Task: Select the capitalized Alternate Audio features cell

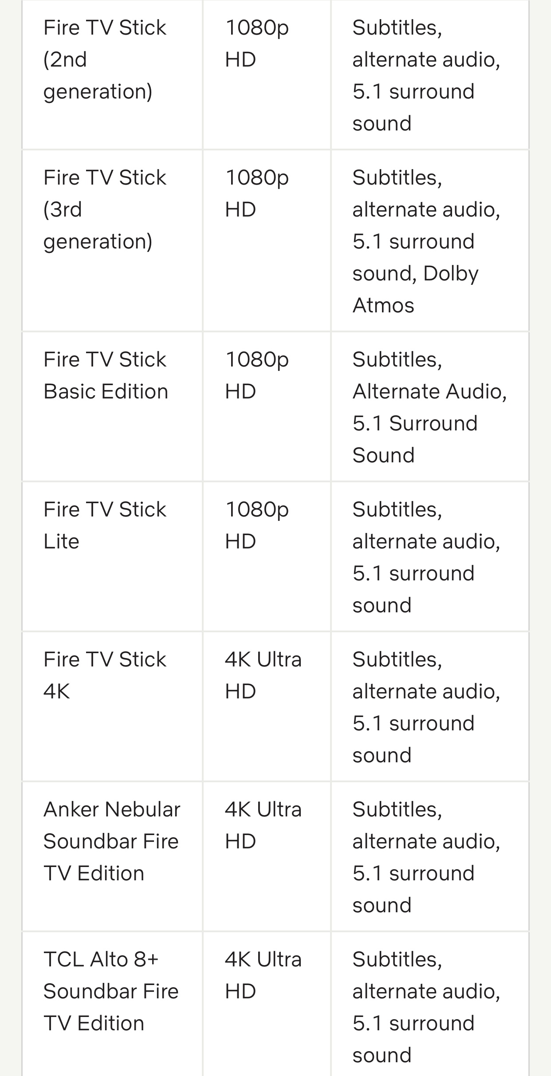Action: (x=429, y=407)
